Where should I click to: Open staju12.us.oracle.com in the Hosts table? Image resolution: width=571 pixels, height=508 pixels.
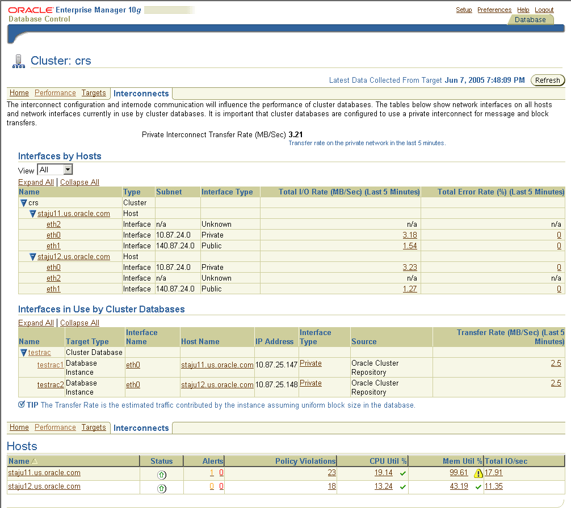(44, 486)
